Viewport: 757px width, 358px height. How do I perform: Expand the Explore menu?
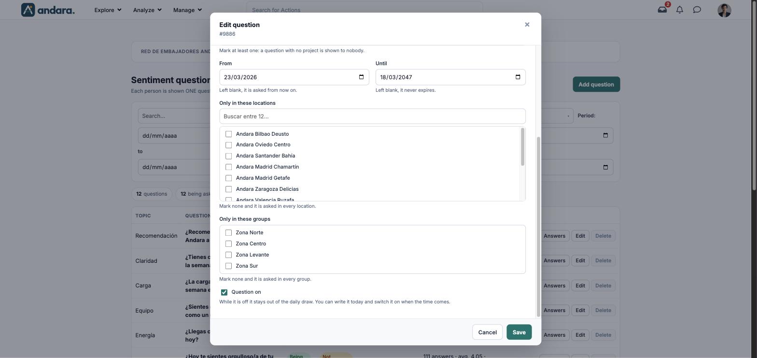[108, 10]
